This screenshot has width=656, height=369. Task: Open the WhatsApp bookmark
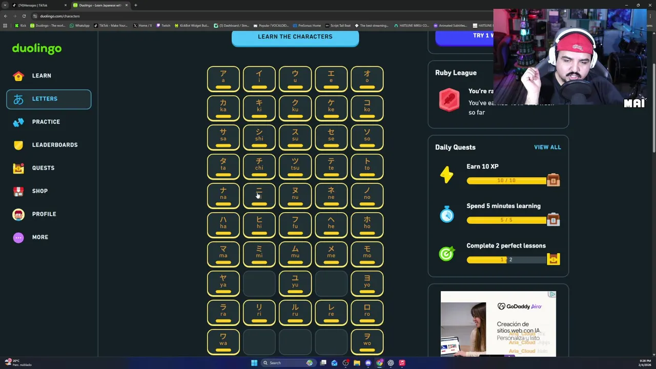[x=79, y=26]
